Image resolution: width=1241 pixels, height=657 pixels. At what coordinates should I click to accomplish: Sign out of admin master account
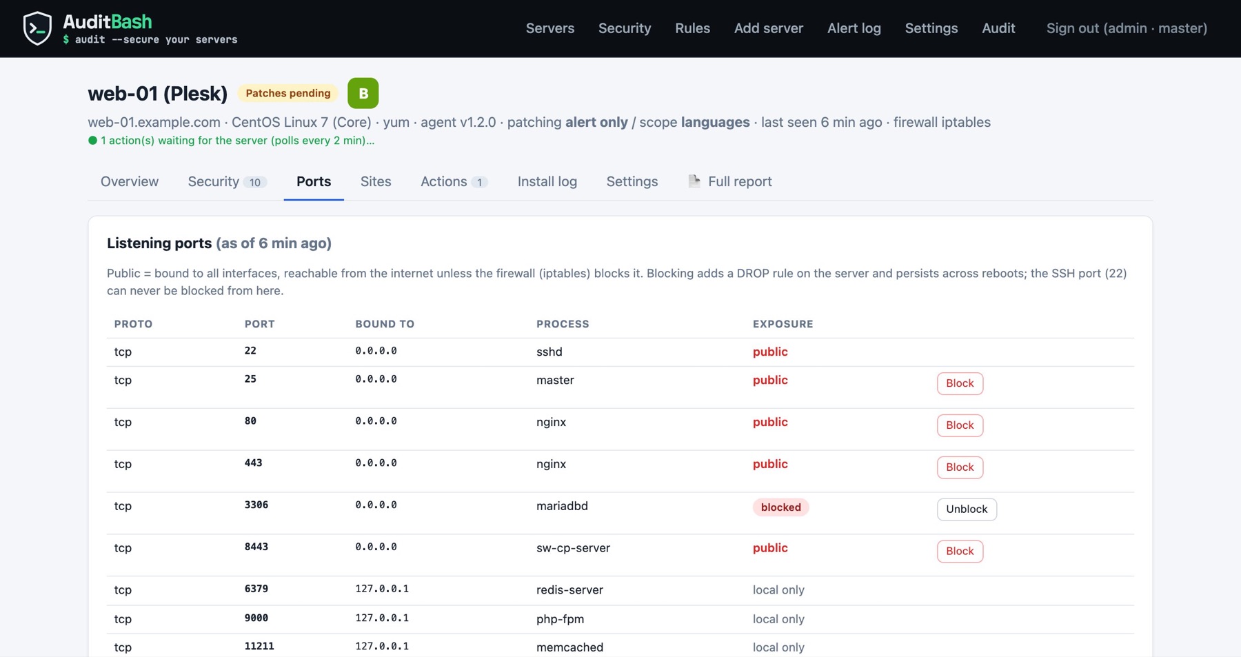click(x=1127, y=28)
